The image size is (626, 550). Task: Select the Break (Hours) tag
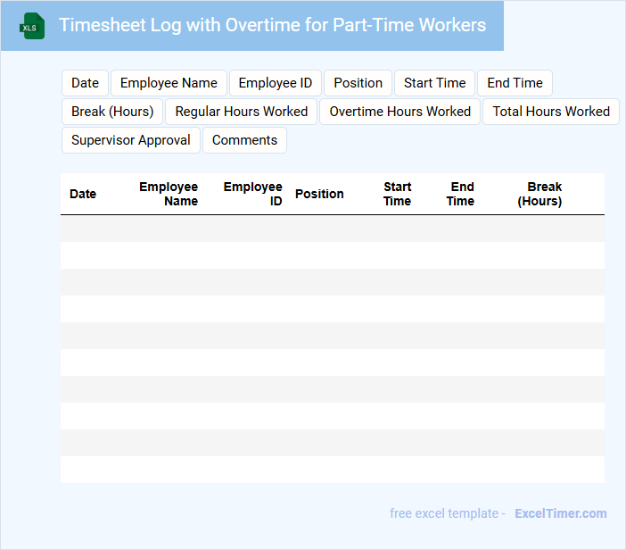coord(112,112)
